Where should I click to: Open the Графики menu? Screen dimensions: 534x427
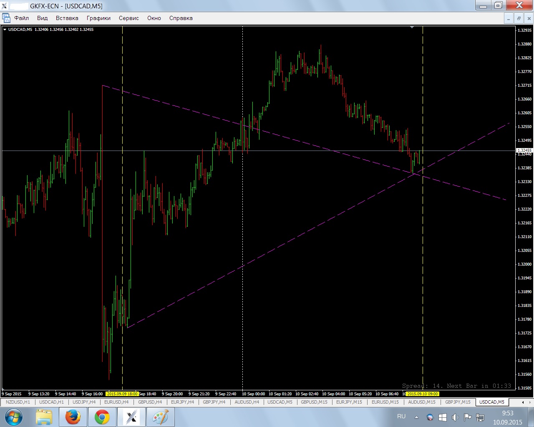point(98,18)
